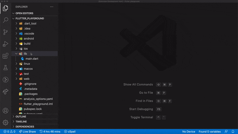The width and height of the screenshot is (238, 134).
Task: Click the Find in Files label
Action: (144, 101)
